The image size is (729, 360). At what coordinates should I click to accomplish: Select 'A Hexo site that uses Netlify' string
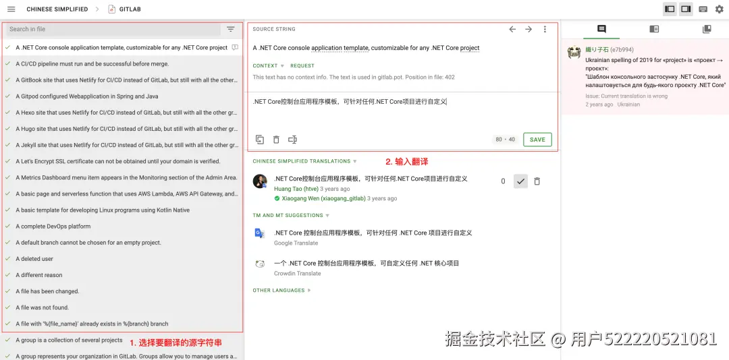[x=122, y=113]
